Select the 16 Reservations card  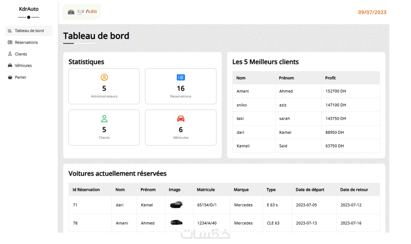[181, 86]
